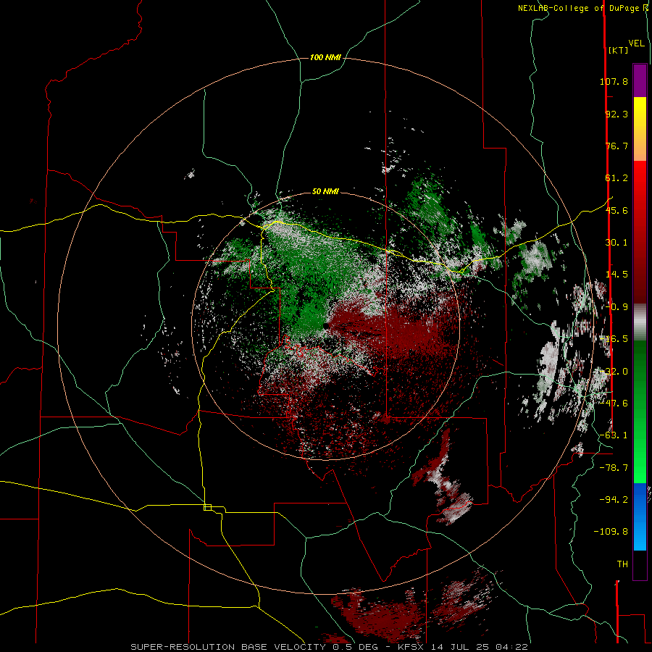Click the "NEXLAB-College of DuPage" credit text
This screenshot has height=652, width=652.
pyautogui.click(x=579, y=8)
